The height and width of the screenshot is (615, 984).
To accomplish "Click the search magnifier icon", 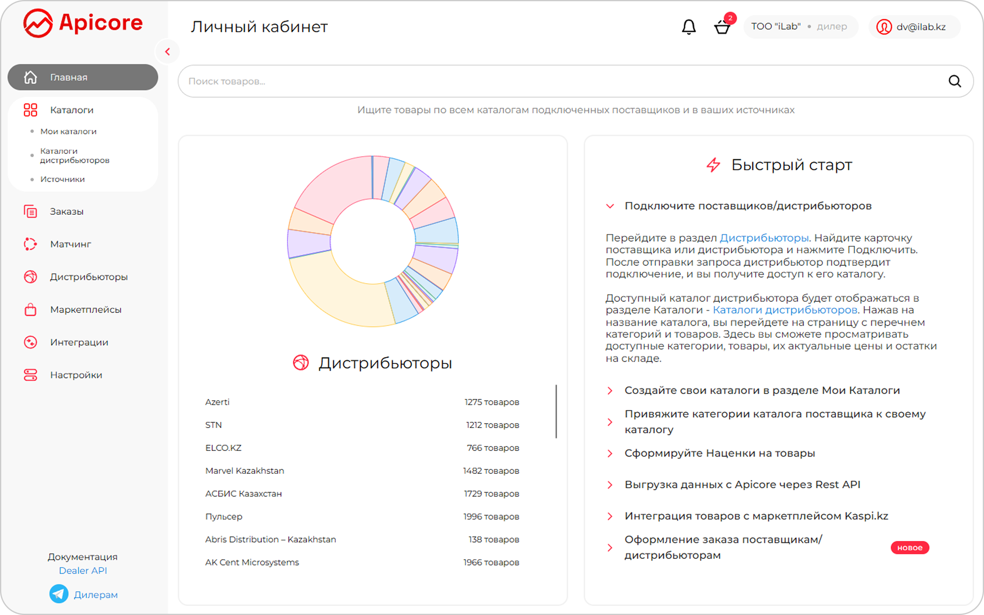I will pos(955,81).
